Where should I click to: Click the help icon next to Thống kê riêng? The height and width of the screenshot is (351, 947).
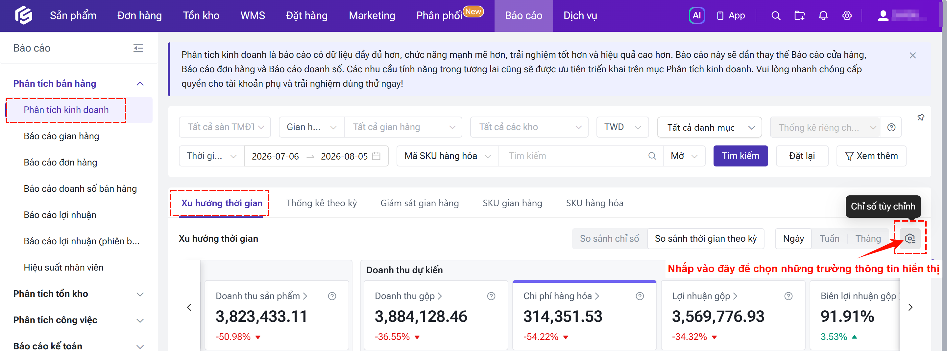[891, 127]
